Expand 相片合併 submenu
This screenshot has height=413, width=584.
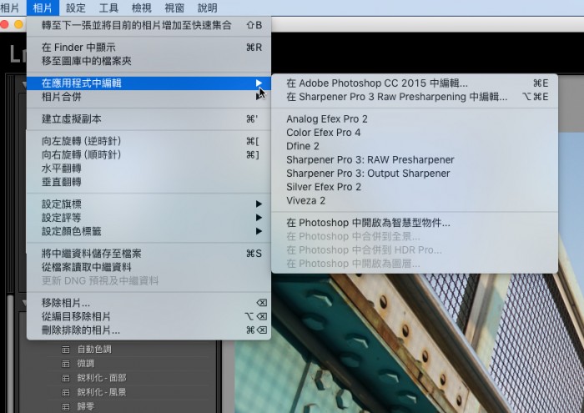pos(149,97)
